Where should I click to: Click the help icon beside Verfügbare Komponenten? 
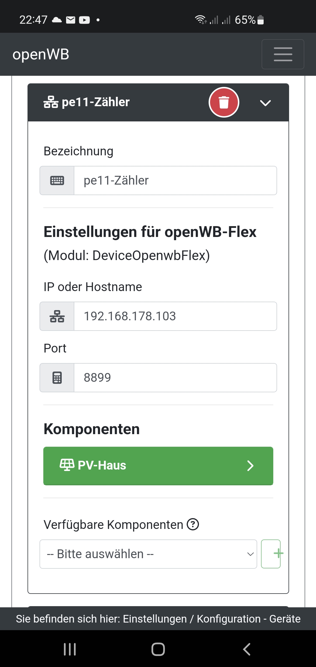click(193, 524)
